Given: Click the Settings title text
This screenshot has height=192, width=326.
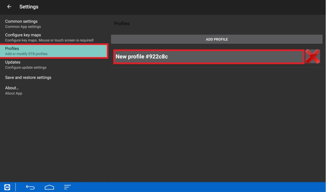Looking at the screenshot, I should click(x=29, y=7).
